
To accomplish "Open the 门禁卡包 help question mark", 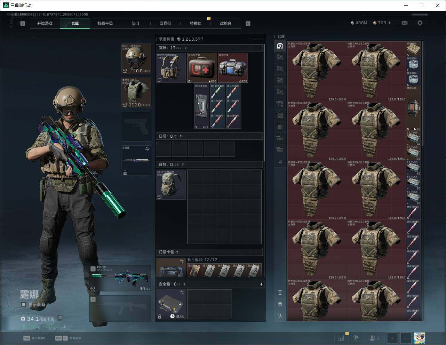I will [177, 252].
